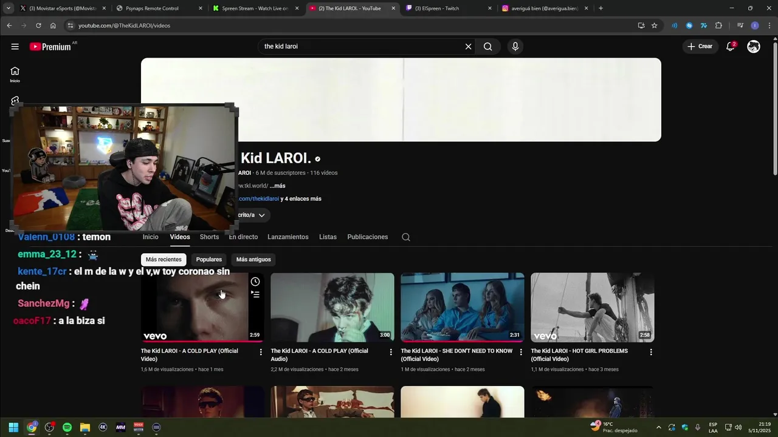Screen dimensions: 778x437
Task: Toggle the microphone icon in system tray
Action: point(698,427)
